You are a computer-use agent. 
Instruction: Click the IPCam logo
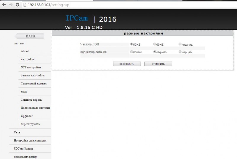tap(77, 18)
